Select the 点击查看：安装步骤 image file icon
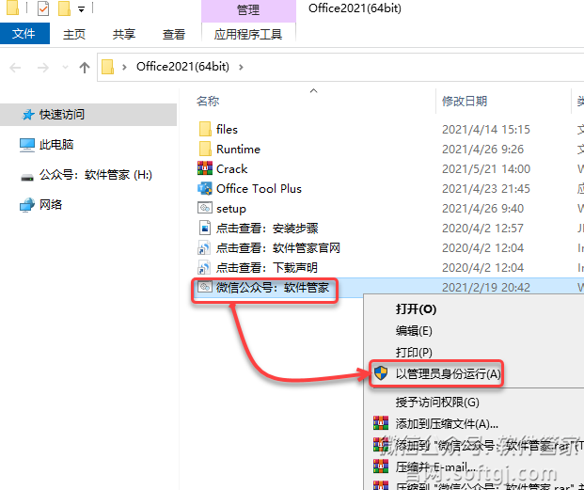Screen dimensions: 584x490 (x=205, y=228)
